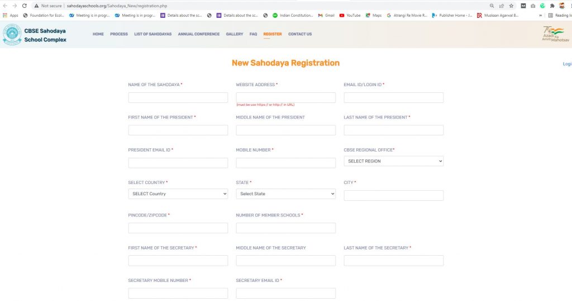Open the Gmail bookmark

[326, 15]
